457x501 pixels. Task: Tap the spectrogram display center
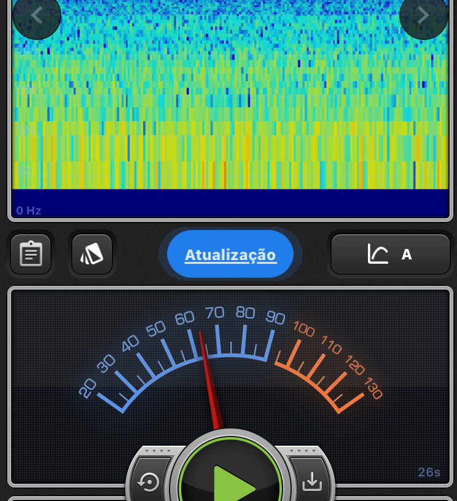click(x=230, y=98)
